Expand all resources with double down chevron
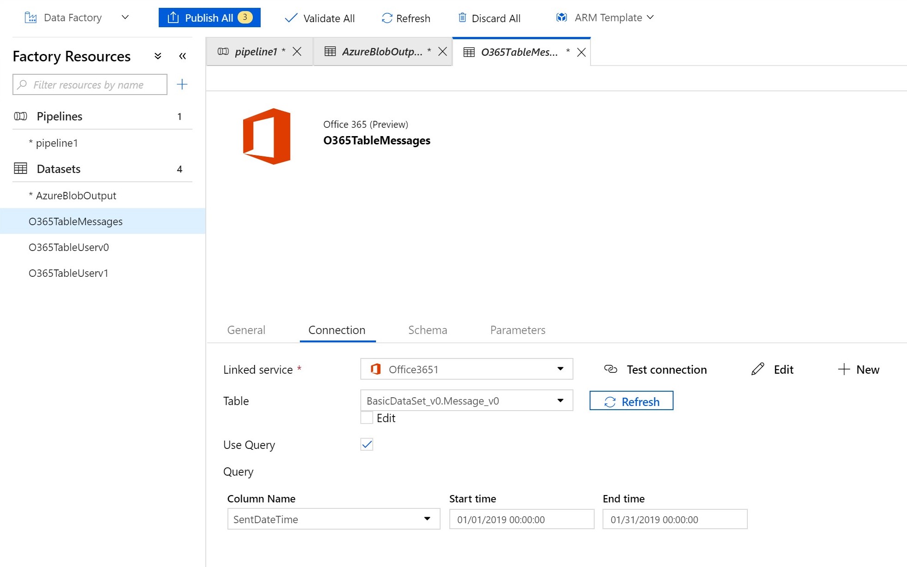Viewport: 907px width, 567px height. click(x=158, y=56)
